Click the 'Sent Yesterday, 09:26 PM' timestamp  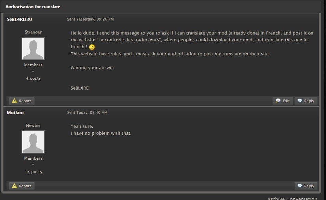(91, 19)
